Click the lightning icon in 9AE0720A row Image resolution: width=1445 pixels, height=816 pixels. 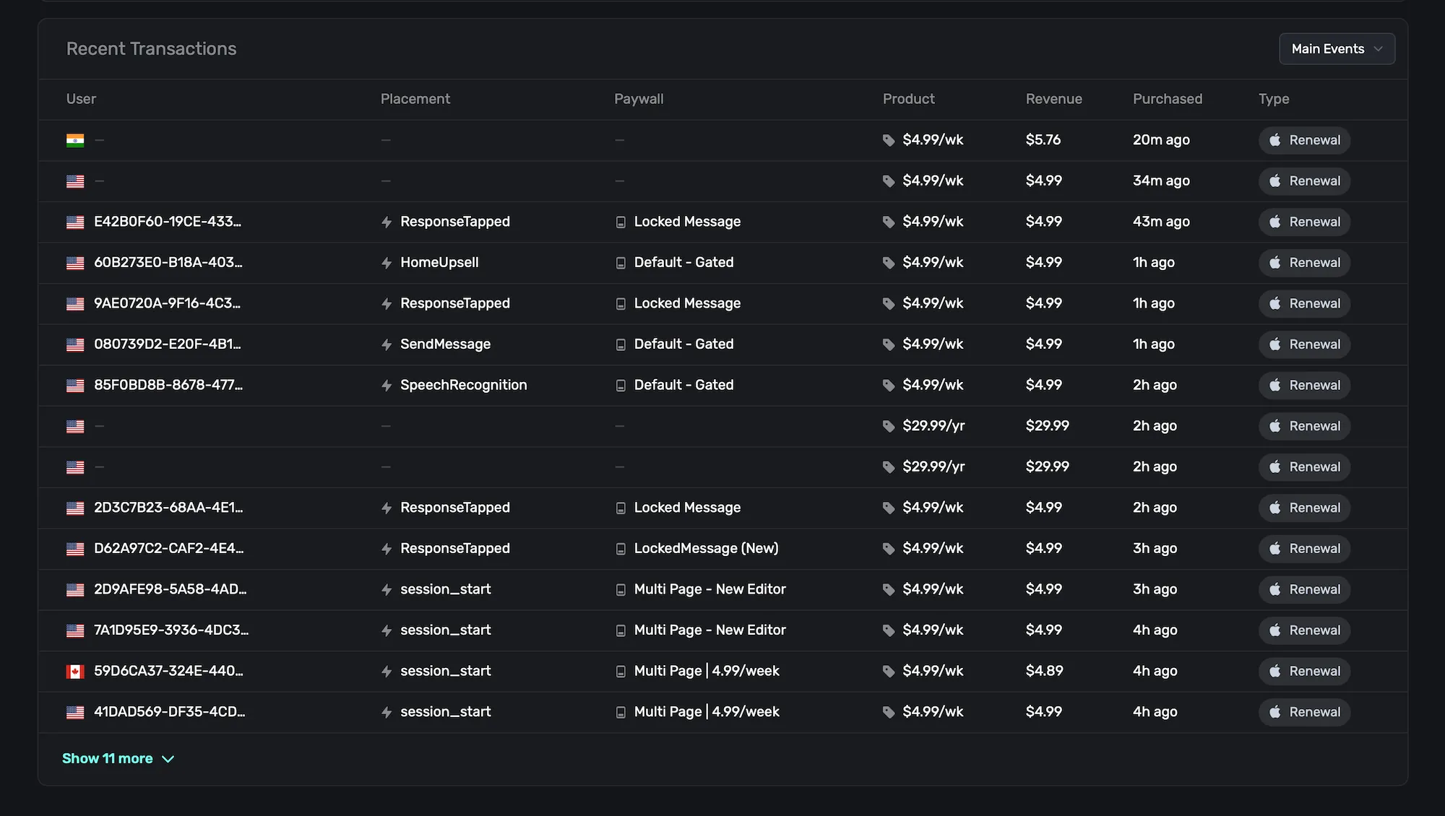click(387, 304)
